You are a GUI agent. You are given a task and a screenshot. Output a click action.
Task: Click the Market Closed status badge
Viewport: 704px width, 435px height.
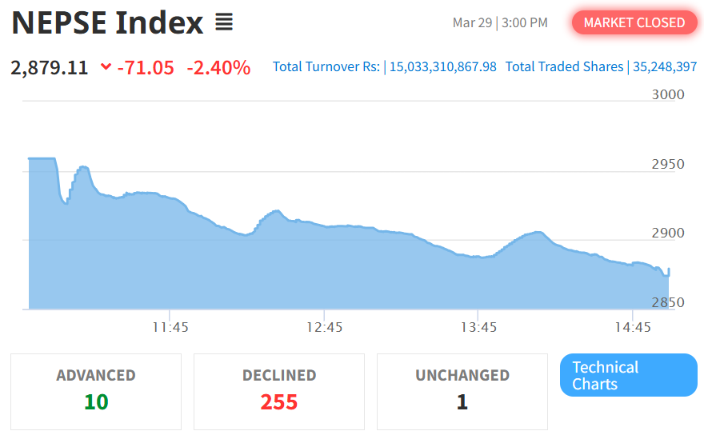pyautogui.click(x=634, y=22)
